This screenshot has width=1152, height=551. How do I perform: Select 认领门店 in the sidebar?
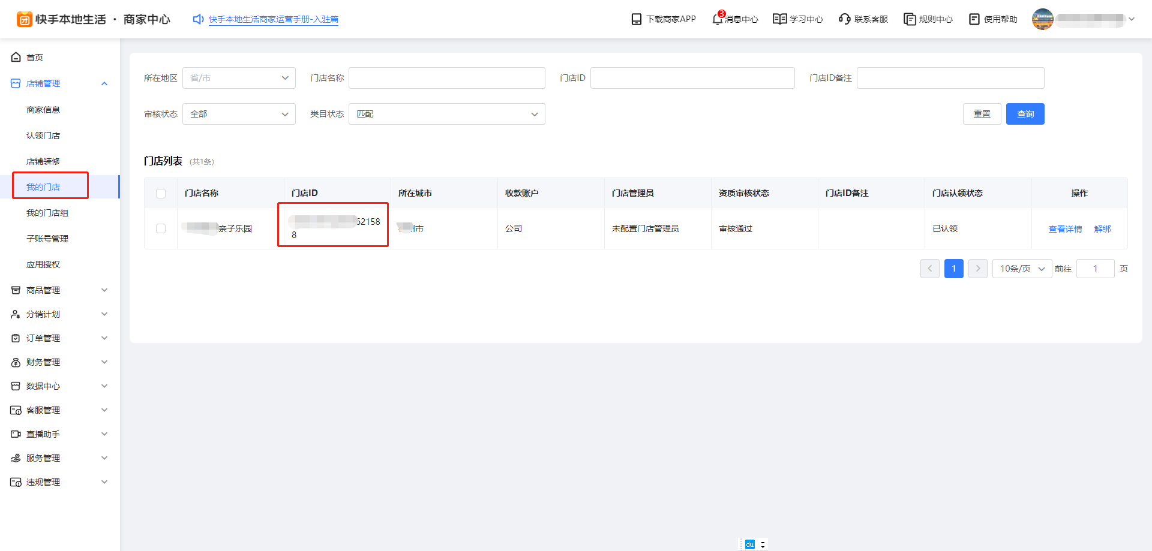pos(43,136)
